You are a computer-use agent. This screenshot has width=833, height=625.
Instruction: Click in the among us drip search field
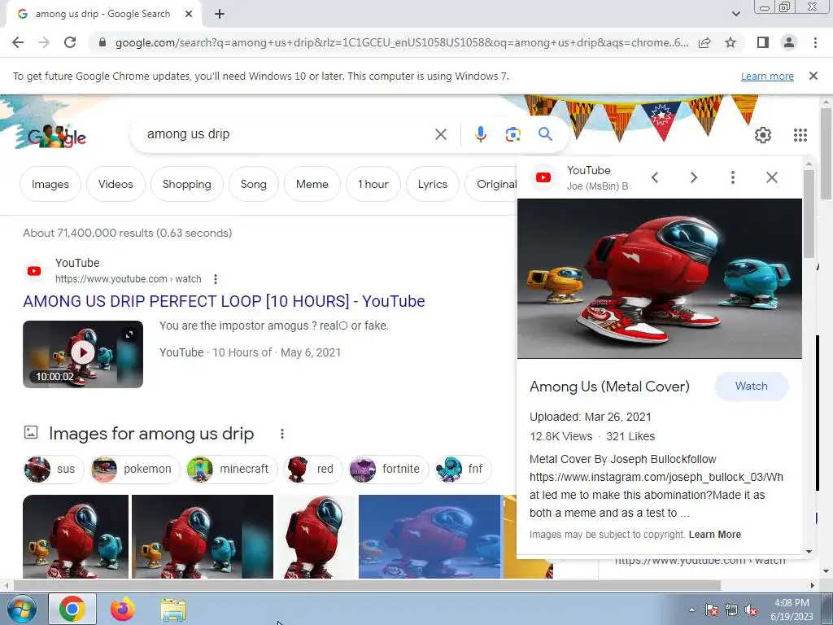pos(287,134)
